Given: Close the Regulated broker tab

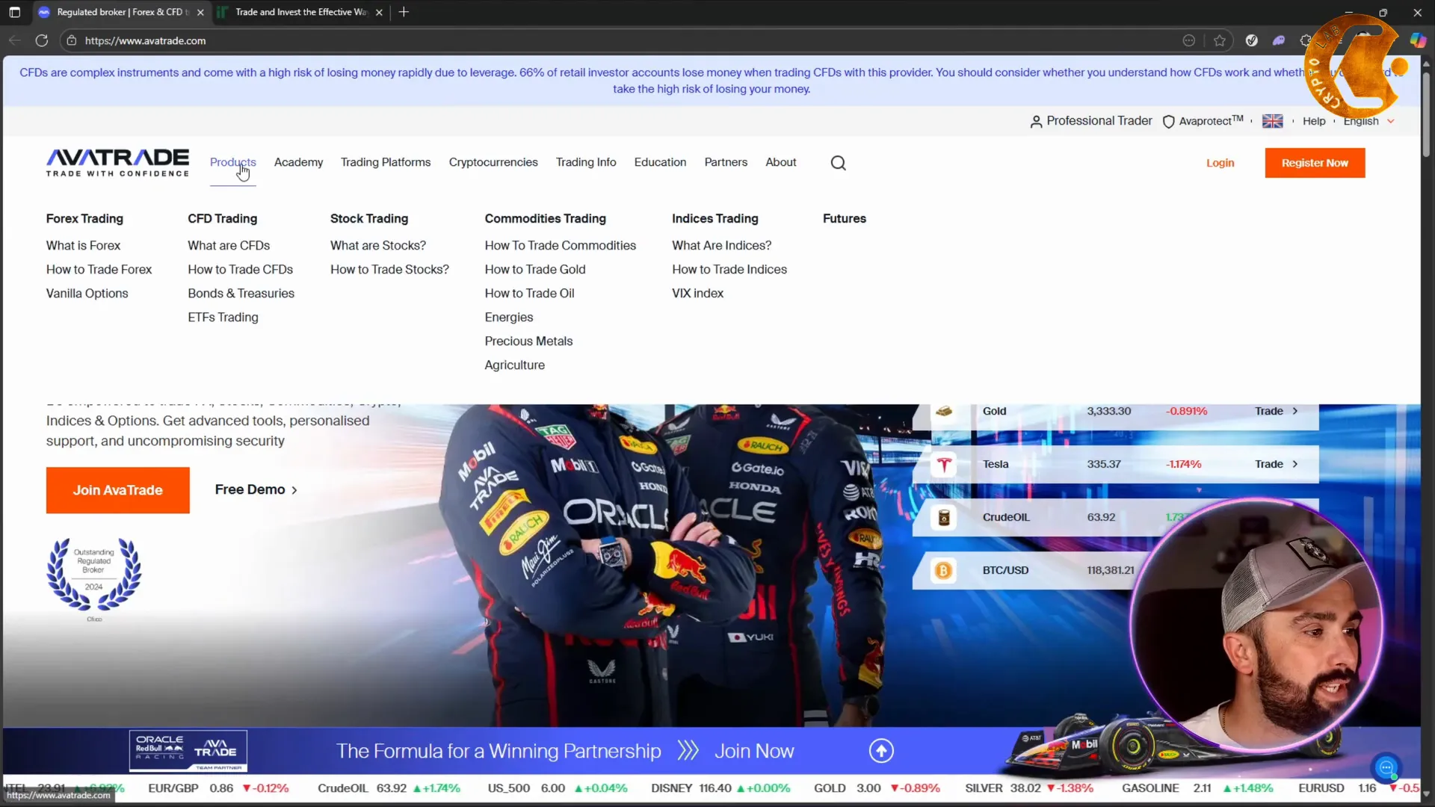Looking at the screenshot, I should 200,12.
